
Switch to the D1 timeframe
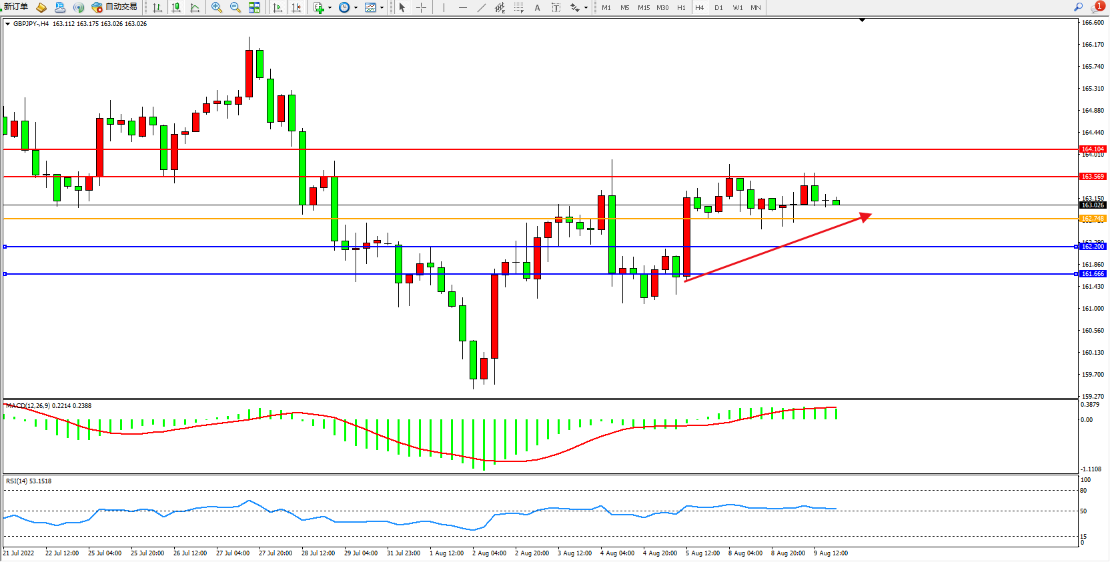point(718,7)
